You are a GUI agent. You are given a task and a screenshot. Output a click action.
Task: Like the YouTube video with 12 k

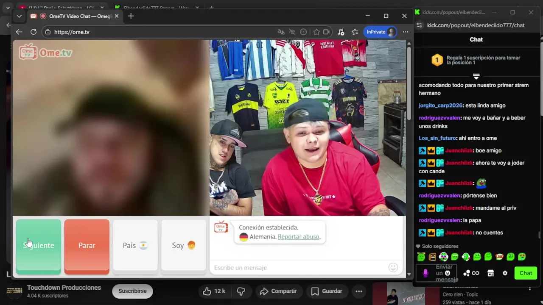point(214,291)
